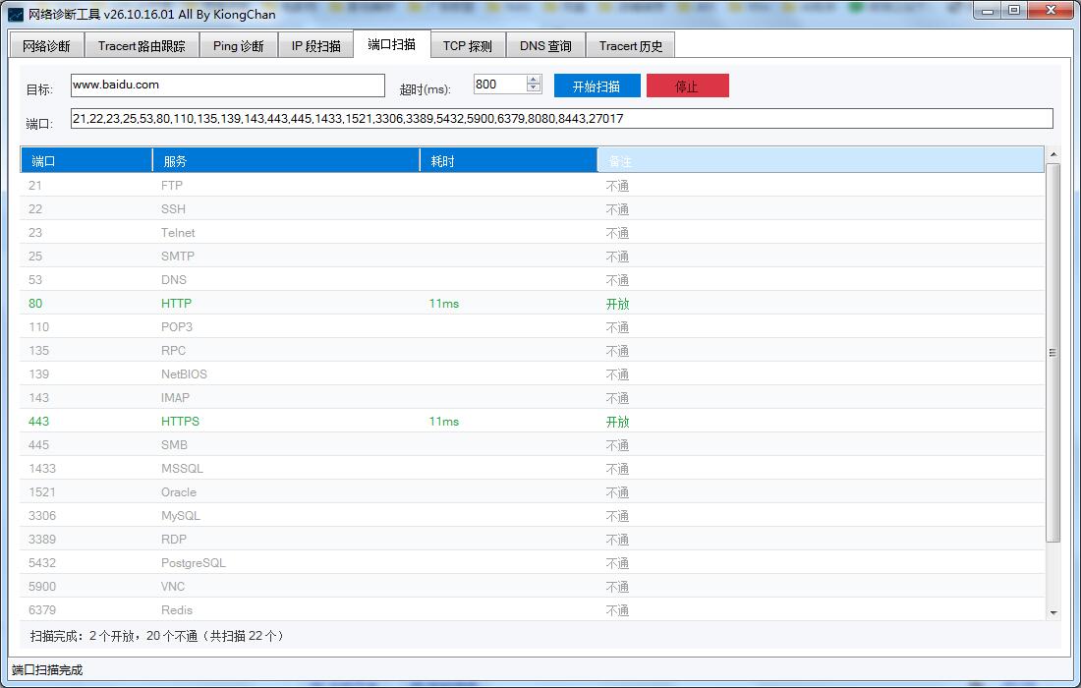Select the FTP row for port 21
The height and width of the screenshot is (688, 1081).
pyautogui.click(x=533, y=186)
